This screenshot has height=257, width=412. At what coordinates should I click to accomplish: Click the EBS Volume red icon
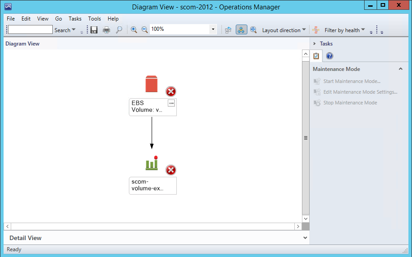(152, 84)
